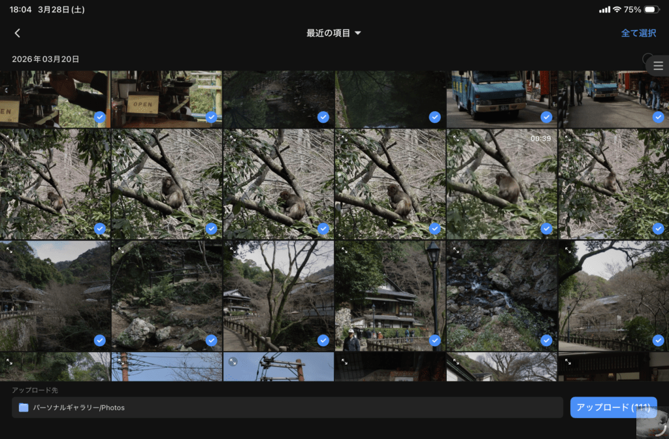
Task: Uncheck the blue bus photo in the top row
Action: point(546,117)
